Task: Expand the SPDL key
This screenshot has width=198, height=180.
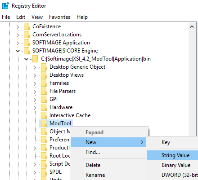Action: [x=35, y=172]
